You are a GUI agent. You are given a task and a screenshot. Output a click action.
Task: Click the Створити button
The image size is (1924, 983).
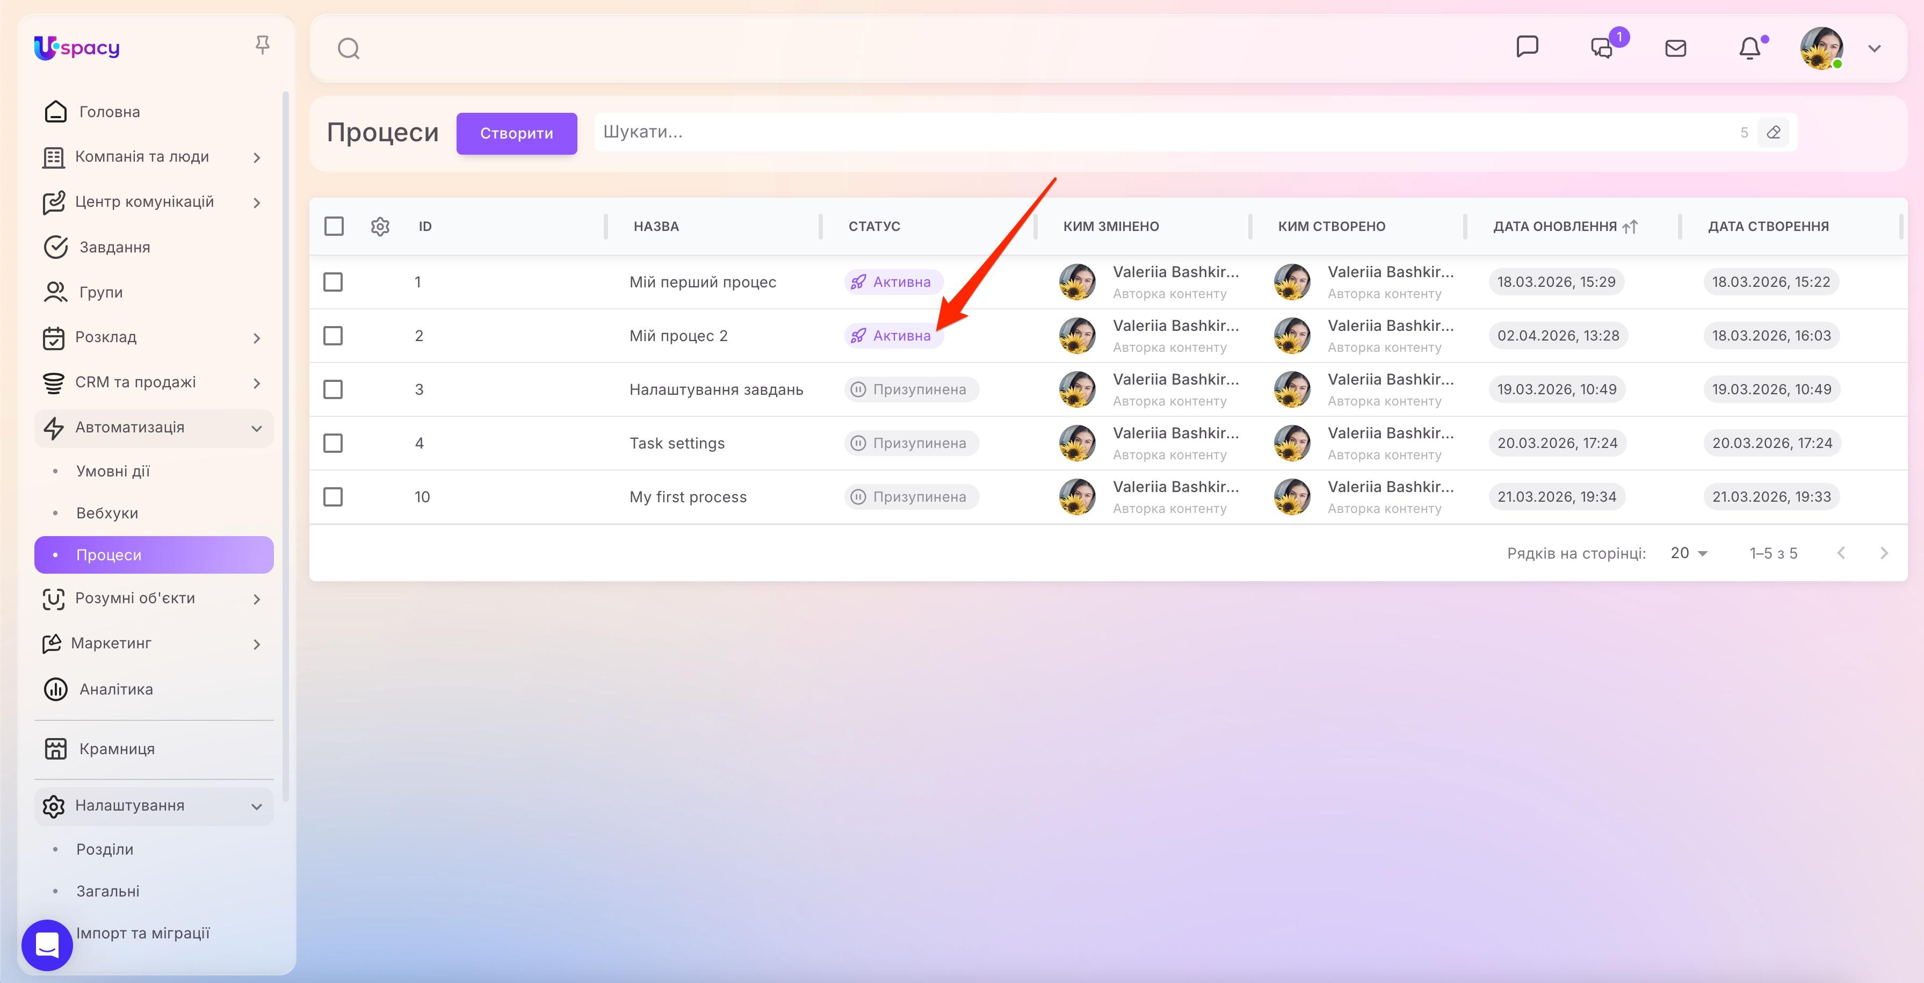(x=516, y=133)
